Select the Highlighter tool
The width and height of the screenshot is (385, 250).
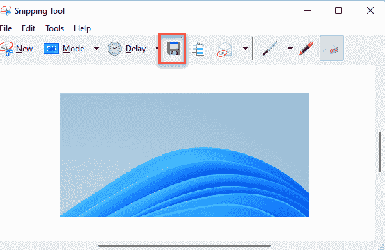(306, 49)
